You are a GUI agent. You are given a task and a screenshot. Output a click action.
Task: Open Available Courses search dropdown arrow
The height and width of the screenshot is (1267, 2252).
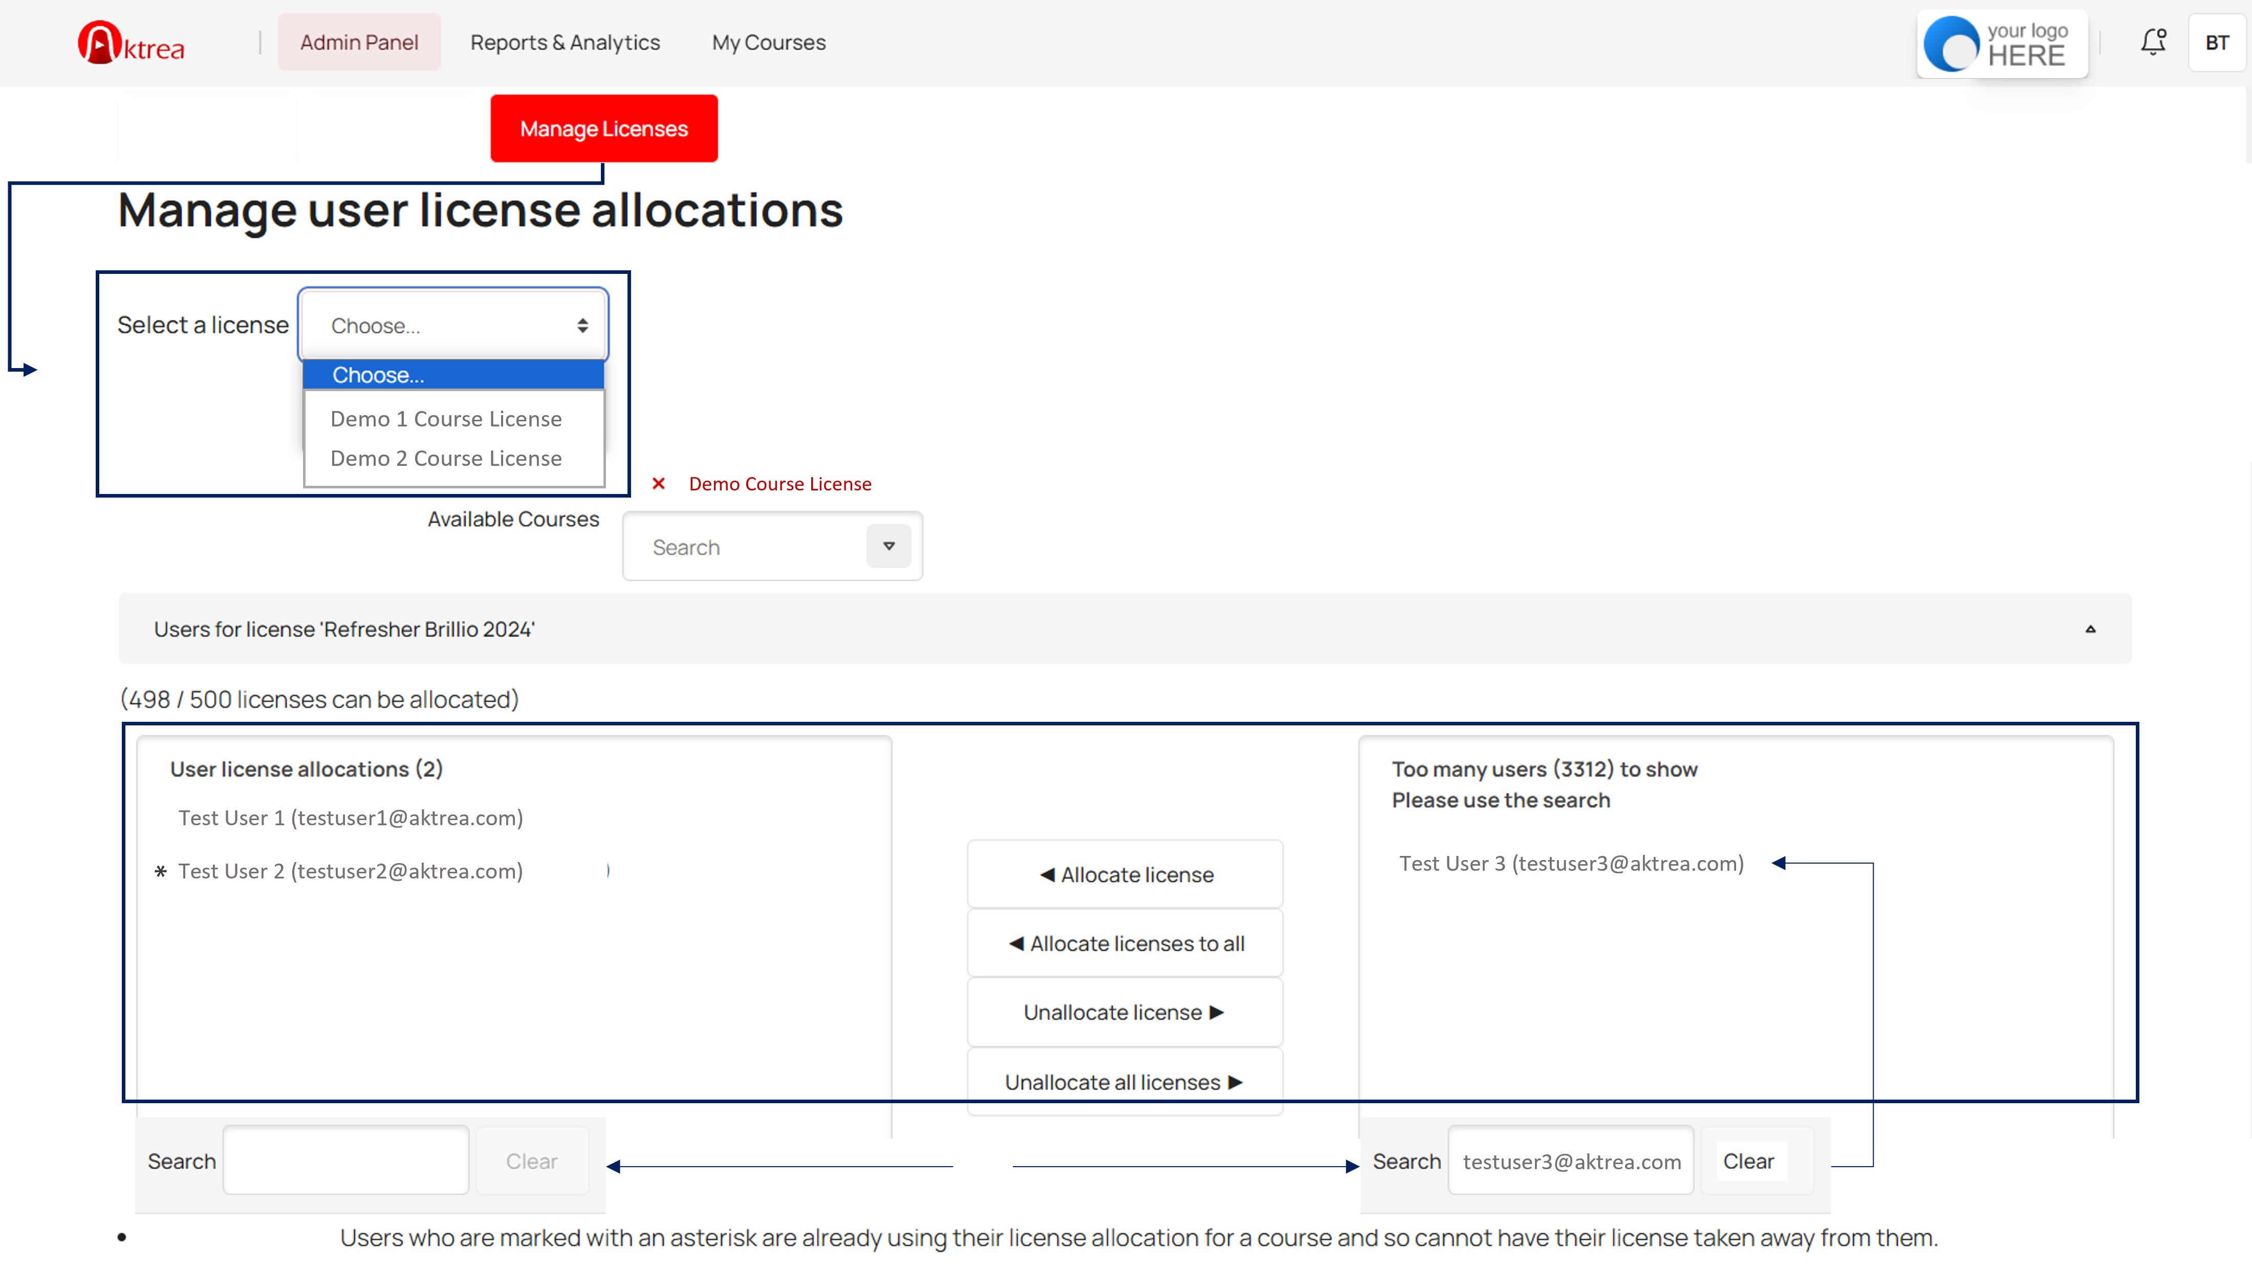pos(888,547)
